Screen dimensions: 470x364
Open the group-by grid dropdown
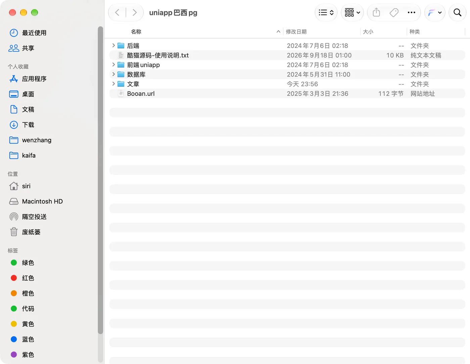pyautogui.click(x=352, y=13)
